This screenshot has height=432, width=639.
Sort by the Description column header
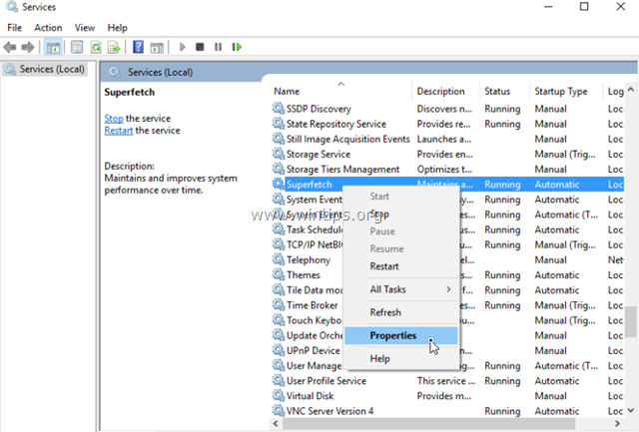tap(446, 91)
